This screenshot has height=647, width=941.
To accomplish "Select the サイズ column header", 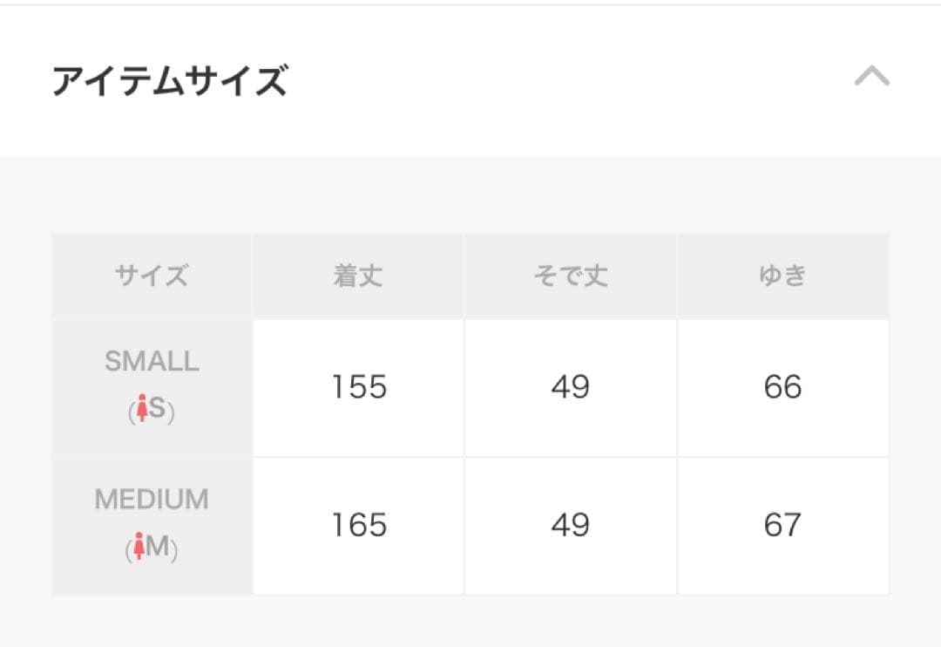I will pos(152,276).
